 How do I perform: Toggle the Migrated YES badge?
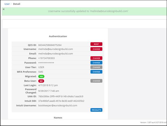[x=41, y=77]
